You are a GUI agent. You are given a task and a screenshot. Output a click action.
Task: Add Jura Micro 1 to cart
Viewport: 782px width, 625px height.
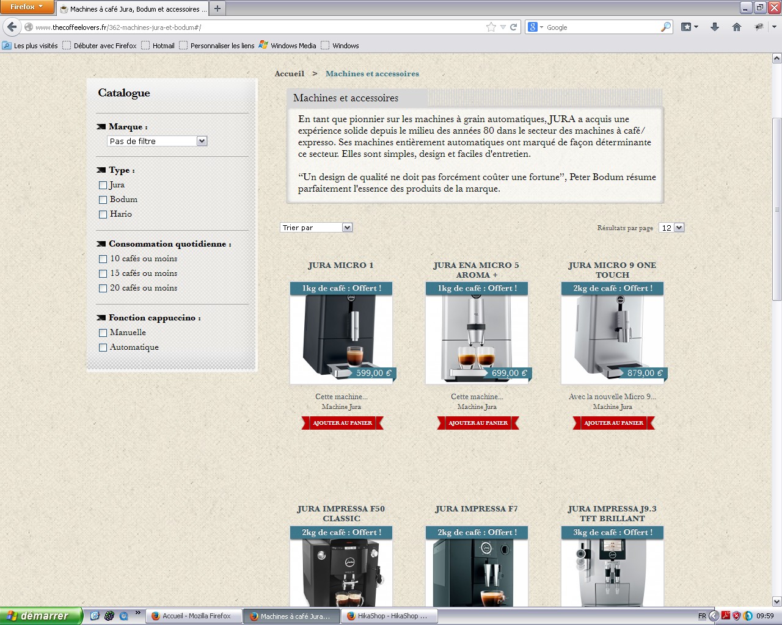(342, 423)
